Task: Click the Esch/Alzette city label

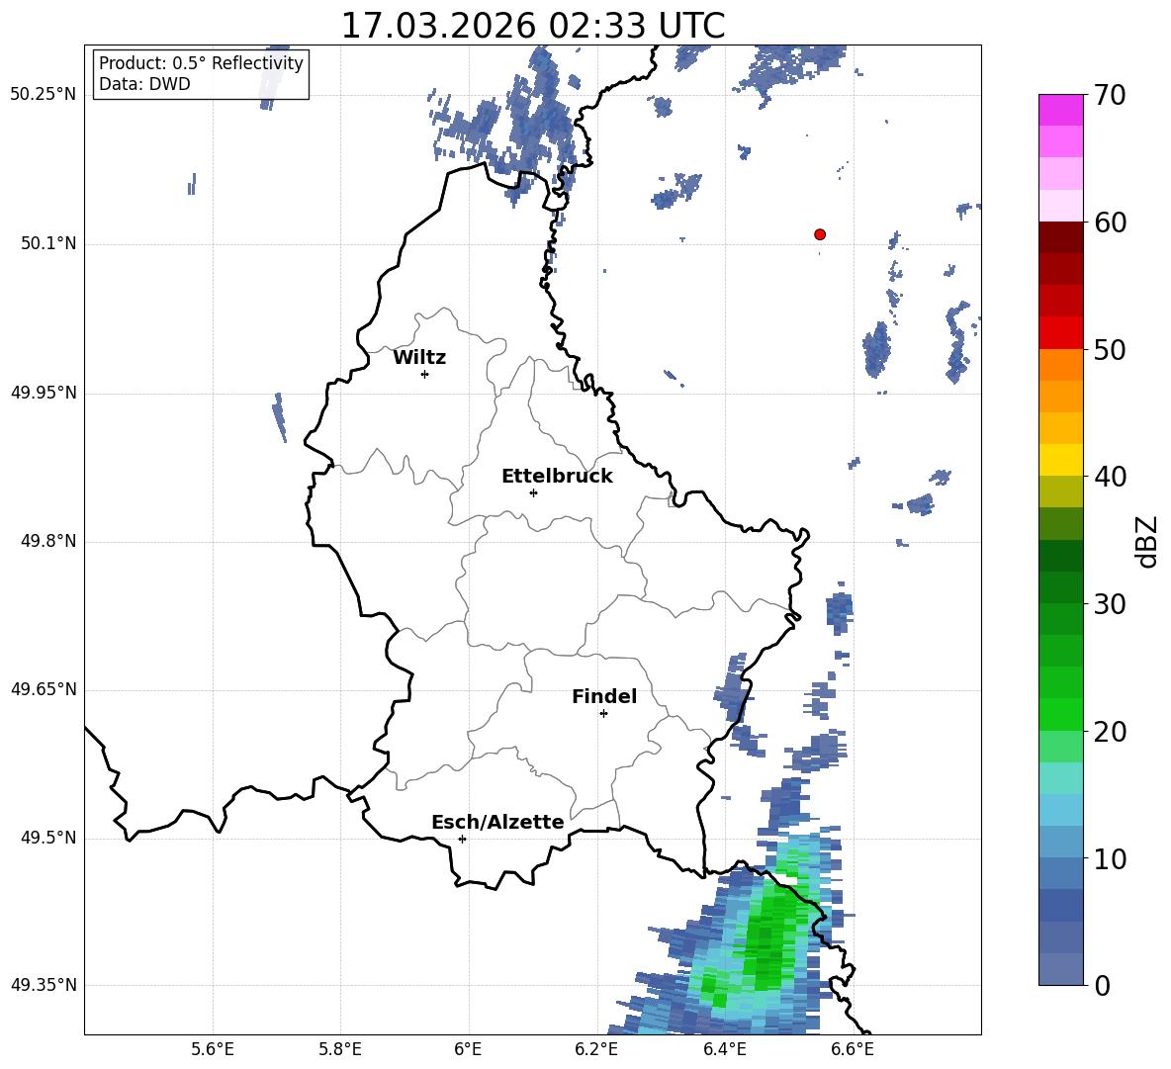Action: click(x=497, y=822)
